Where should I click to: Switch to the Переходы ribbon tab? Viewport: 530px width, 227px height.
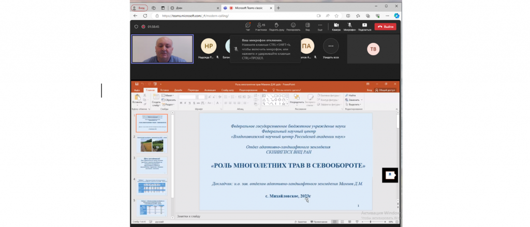tap(194, 90)
